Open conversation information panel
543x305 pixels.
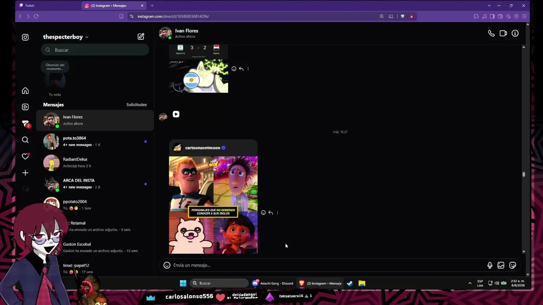[x=515, y=33]
